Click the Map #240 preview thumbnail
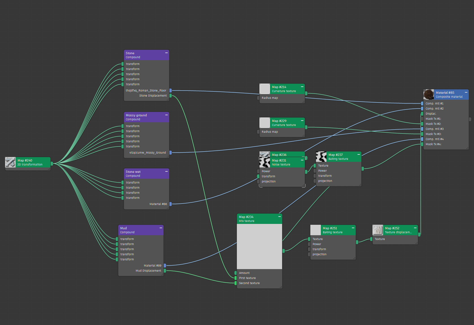 click(x=10, y=162)
